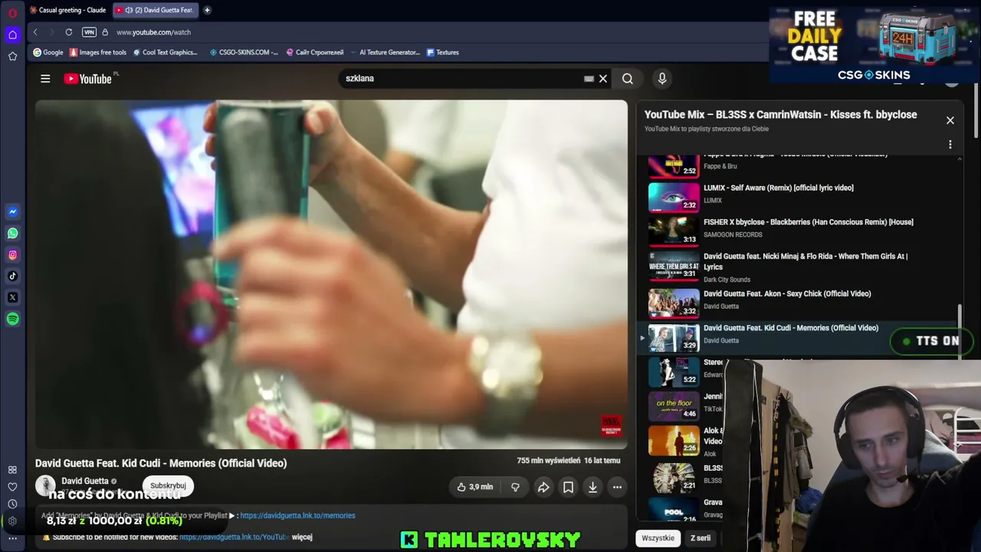Open the David Guetta channel name link

[85, 481]
